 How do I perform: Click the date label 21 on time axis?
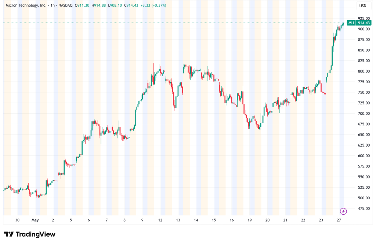click(285, 220)
